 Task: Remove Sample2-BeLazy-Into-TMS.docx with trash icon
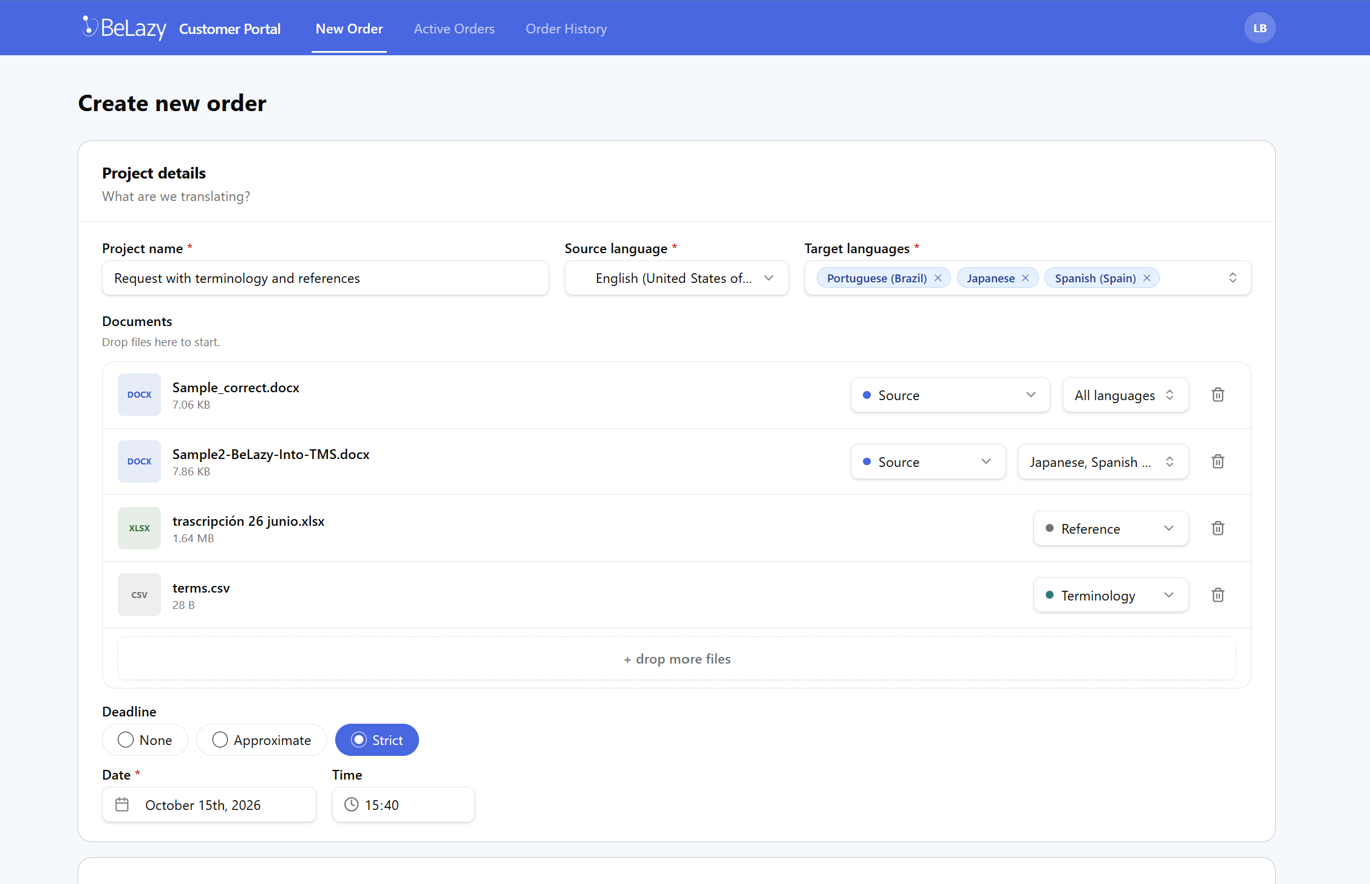click(x=1218, y=461)
